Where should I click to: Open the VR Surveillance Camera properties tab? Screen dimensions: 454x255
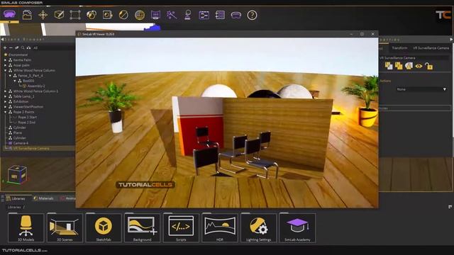tap(431, 48)
